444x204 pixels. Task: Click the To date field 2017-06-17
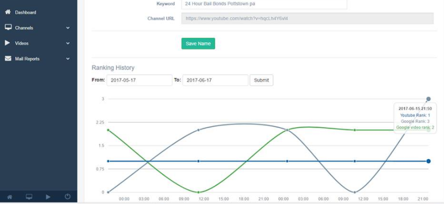tap(215, 80)
